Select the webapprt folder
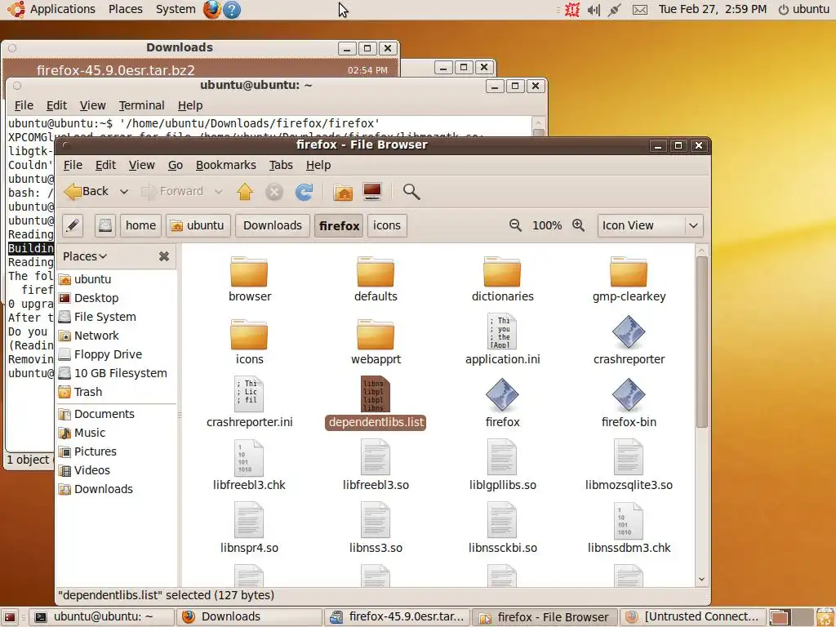This screenshot has height=627, width=836. (376, 342)
